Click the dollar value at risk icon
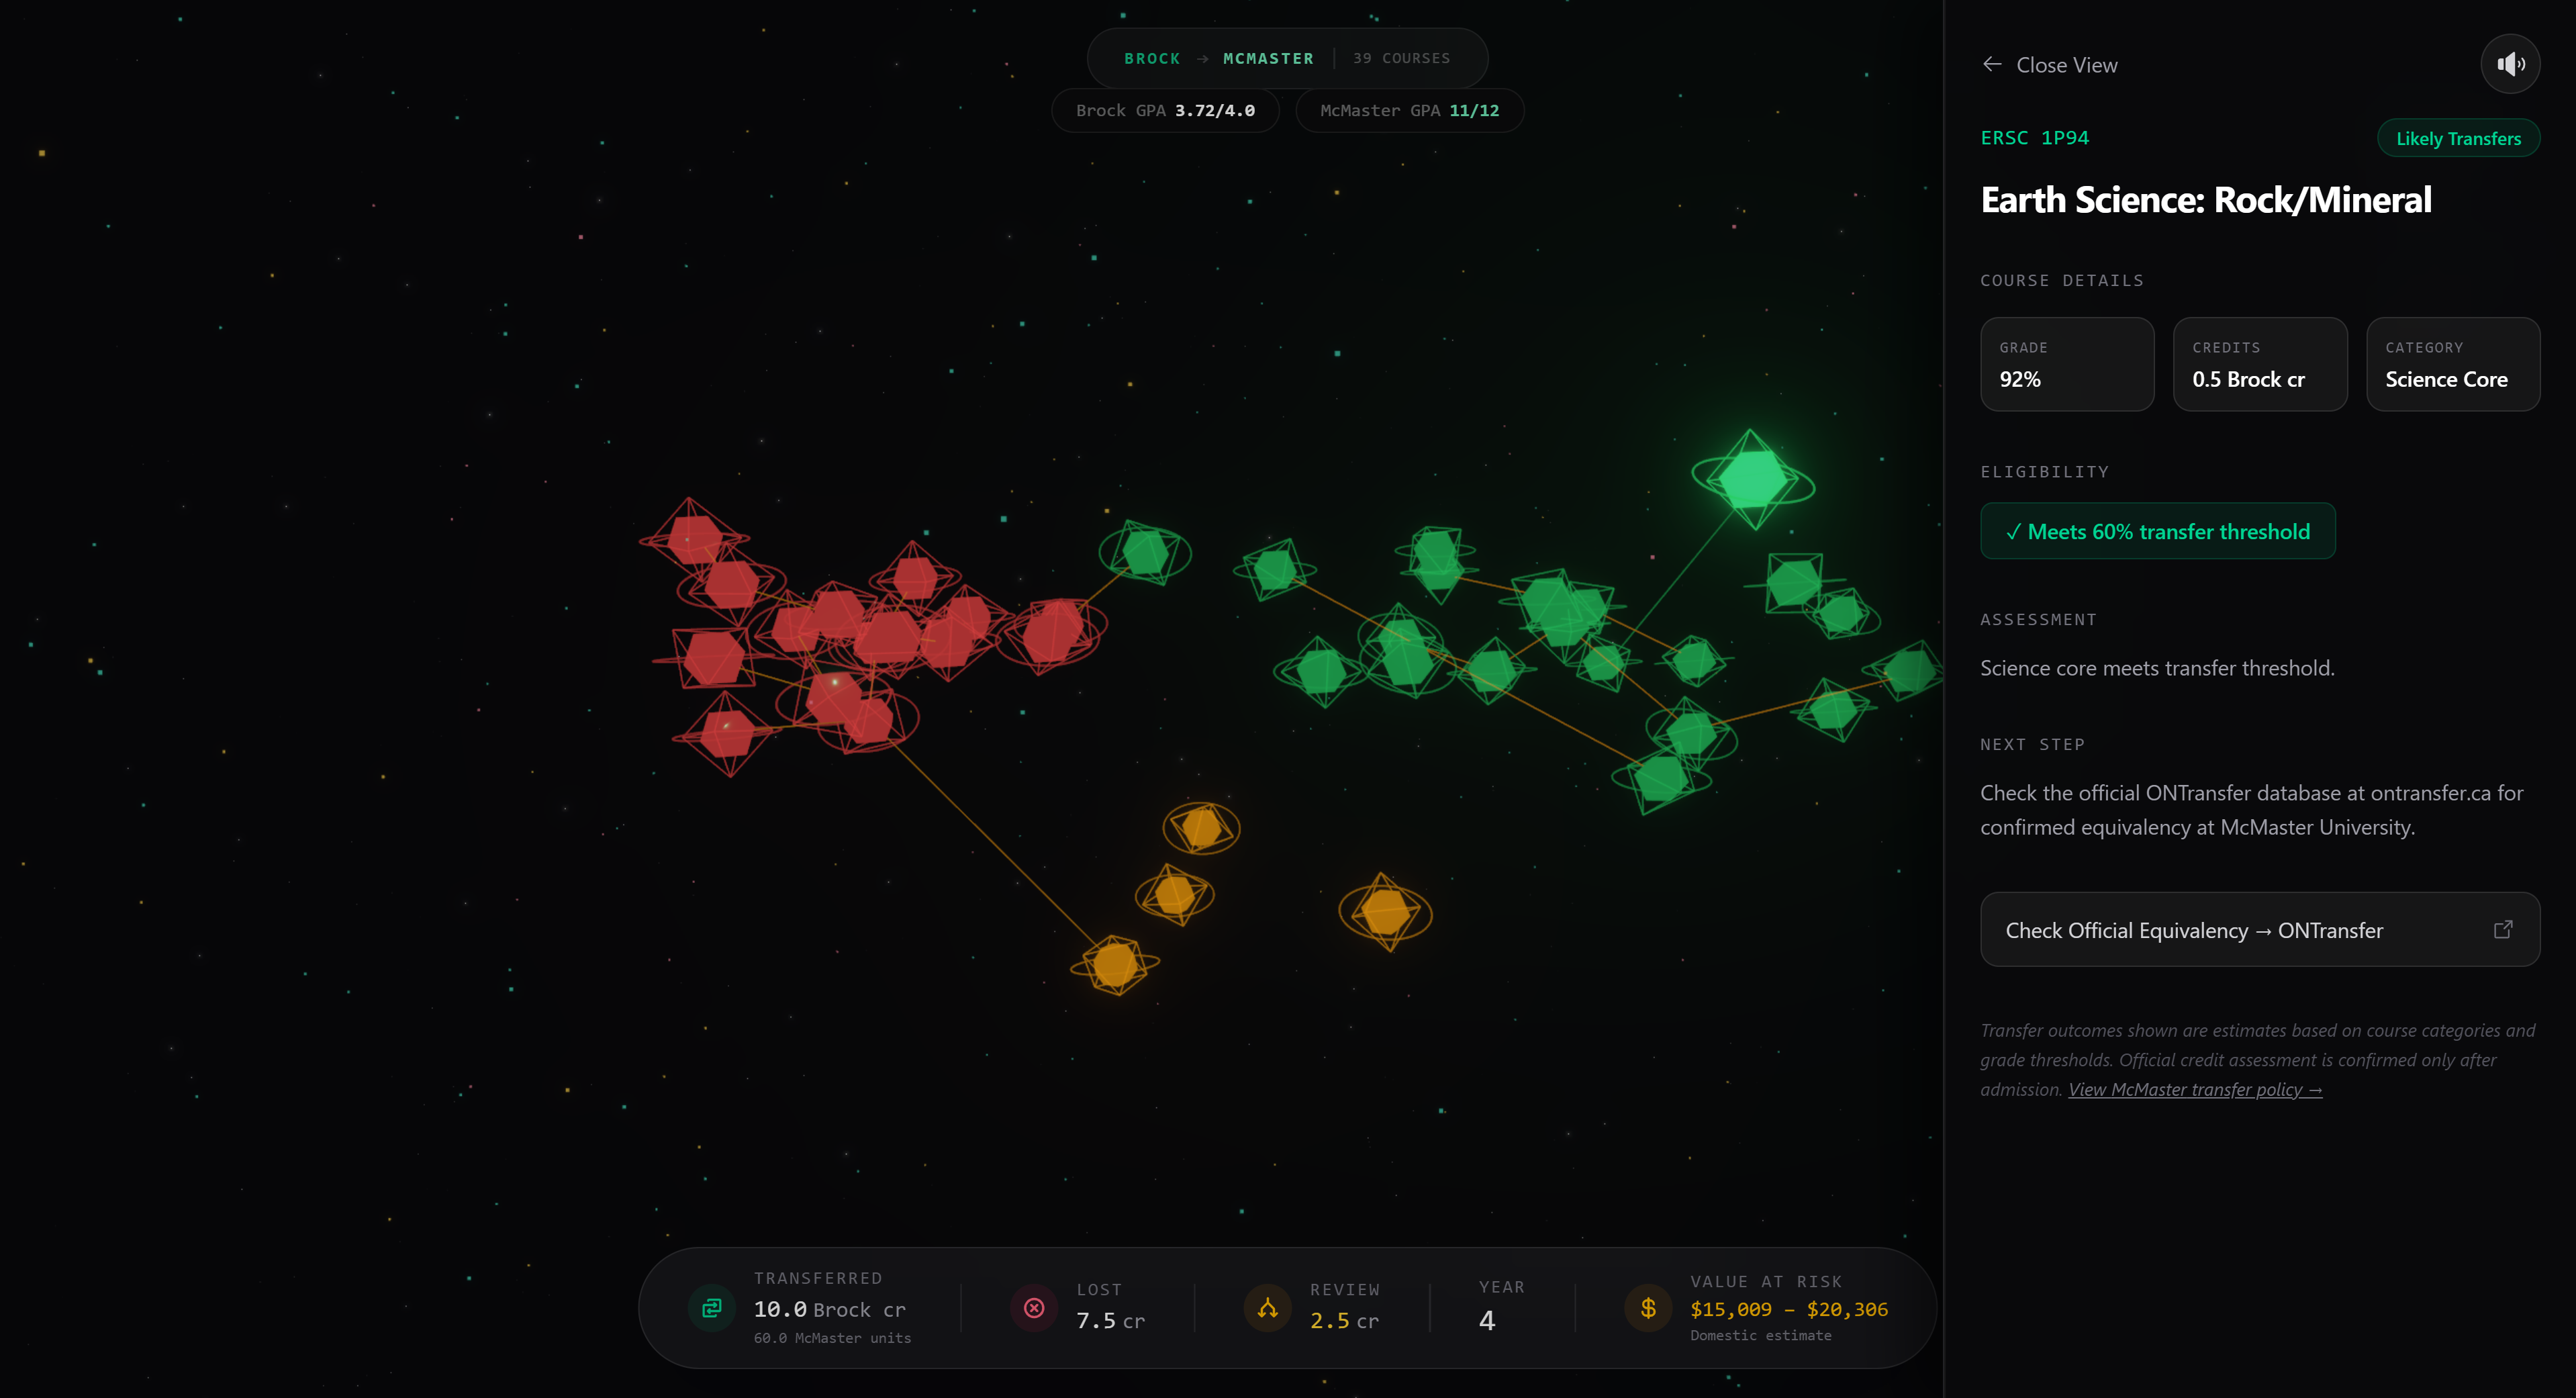This screenshot has height=1398, width=2576. 1648,1308
